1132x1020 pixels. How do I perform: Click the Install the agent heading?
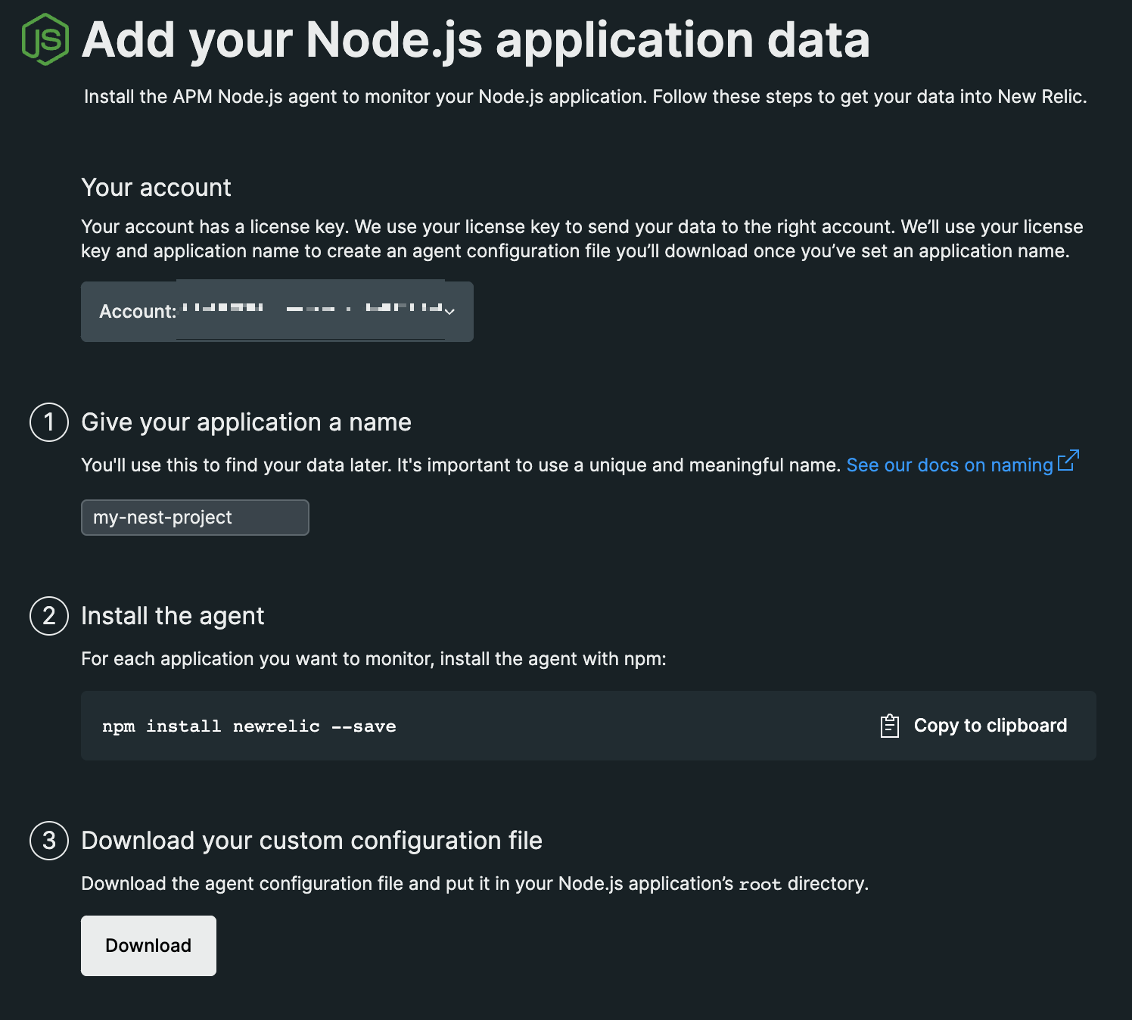(x=173, y=616)
